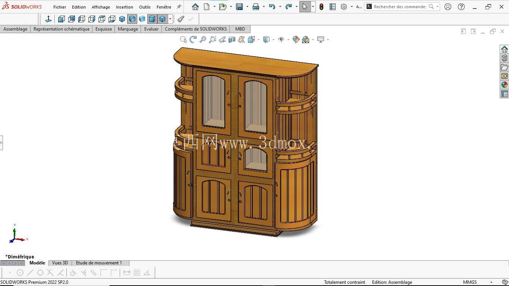Open Display Style cube dropdown
This screenshot has width=509, height=286.
[266, 39]
